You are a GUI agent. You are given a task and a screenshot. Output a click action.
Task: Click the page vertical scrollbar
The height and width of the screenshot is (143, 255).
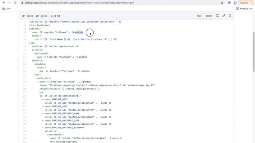[x=253, y=52]
